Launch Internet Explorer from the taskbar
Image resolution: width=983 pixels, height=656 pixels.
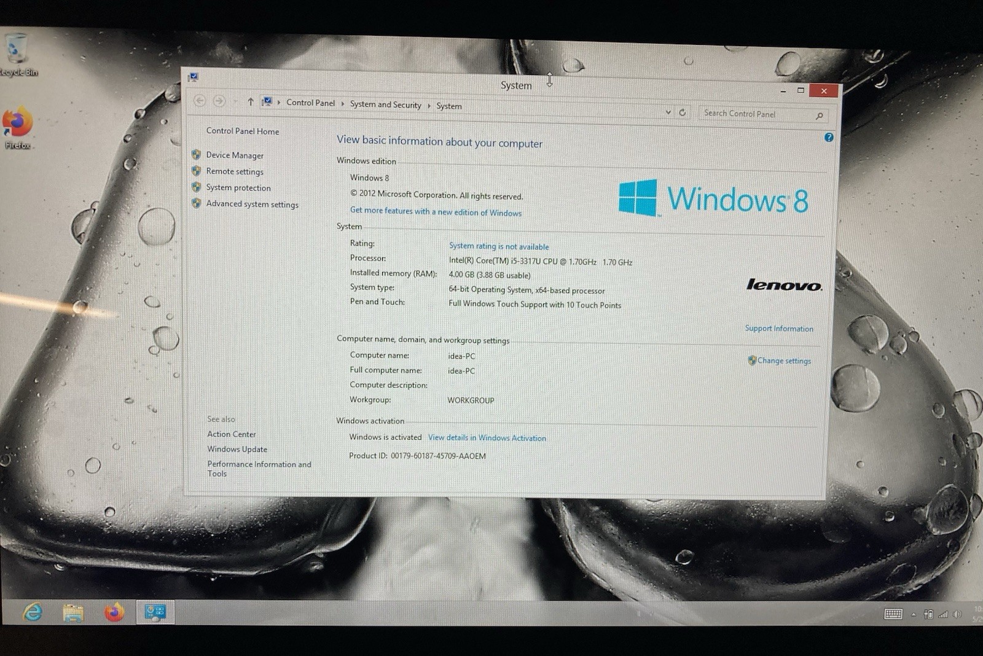coord(33,612)
